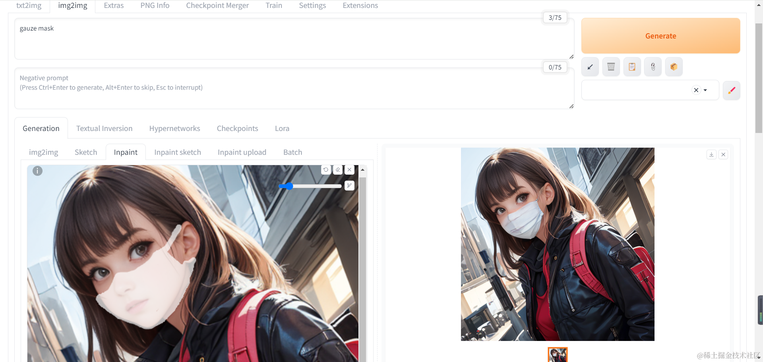This screenshot has width=763, height=362.
Task: Switch to the txt2img tab
Action: [29, 6]
